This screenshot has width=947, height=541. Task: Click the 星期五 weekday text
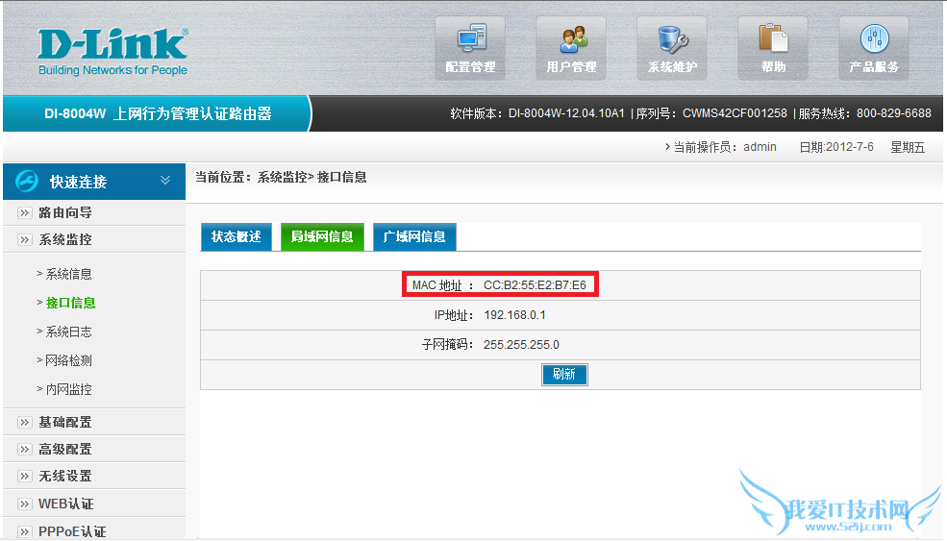(x=908, y=147)
